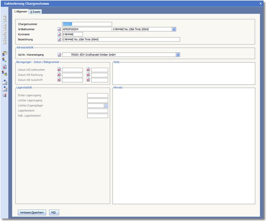Viewport: 267px width, 222px height.
Task: Expand the Ad.Nr. Wareneingang dropdown
Action: (x=178, y=54)
